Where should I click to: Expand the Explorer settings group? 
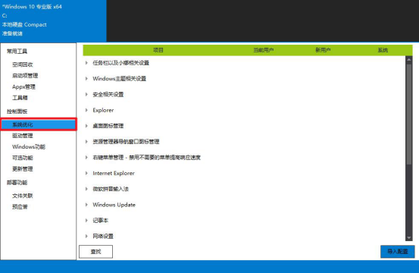point(86,110)
